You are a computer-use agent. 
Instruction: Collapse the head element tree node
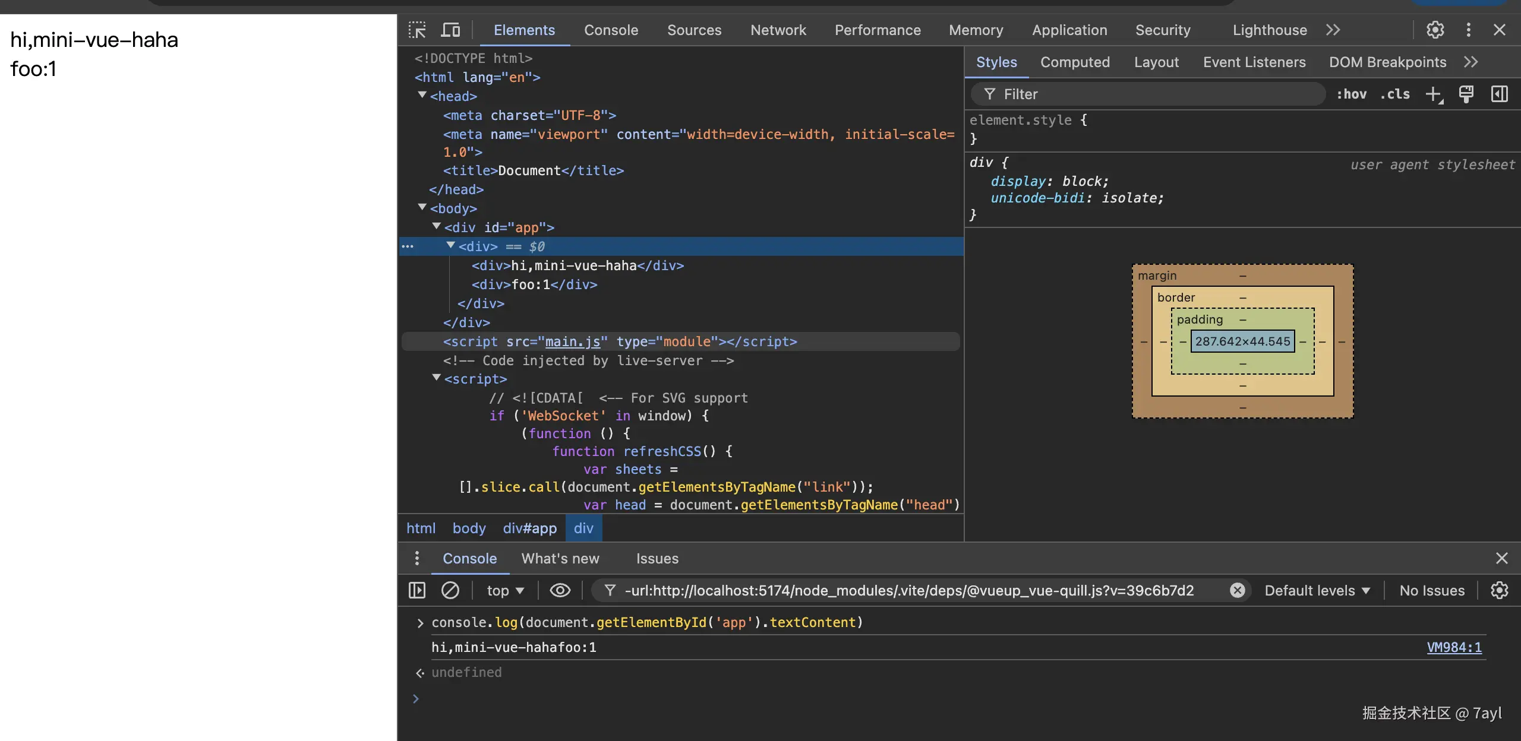point(422,95)
